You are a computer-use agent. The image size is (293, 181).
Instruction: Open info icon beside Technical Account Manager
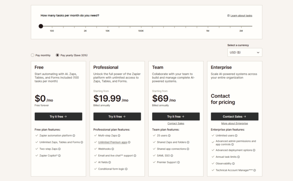[255, 170]
